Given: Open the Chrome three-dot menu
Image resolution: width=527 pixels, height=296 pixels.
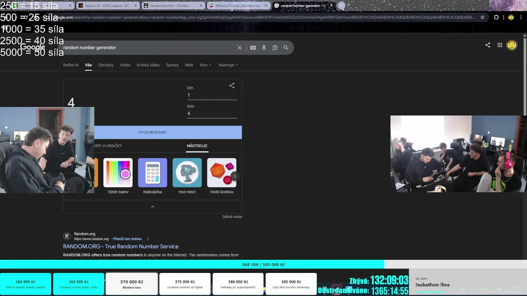Looking at the screenshot, I should (521, 17).
